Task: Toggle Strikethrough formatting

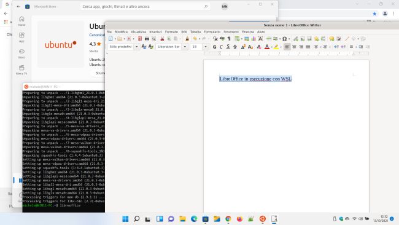Action: pos(235,47)
